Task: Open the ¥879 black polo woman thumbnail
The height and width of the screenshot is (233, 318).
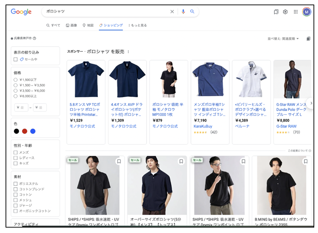Action: click(169, 80)
